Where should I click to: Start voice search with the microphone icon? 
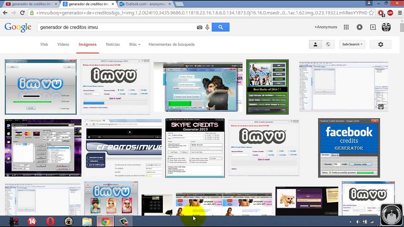tap(207, 27)
